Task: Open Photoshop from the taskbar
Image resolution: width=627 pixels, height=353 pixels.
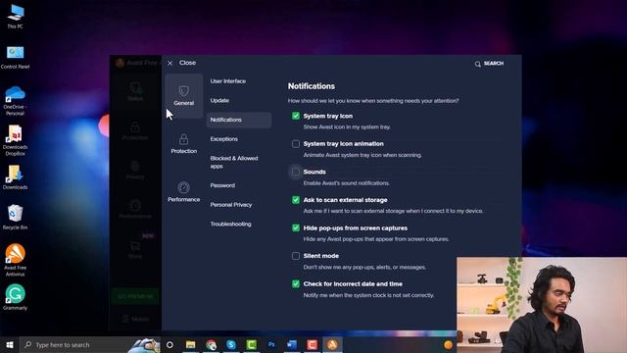Action: pyautogui.click(x=271, y=345)
